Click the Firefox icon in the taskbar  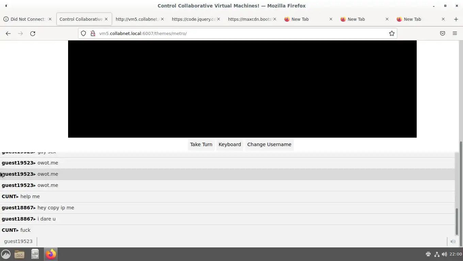(51, 254)
